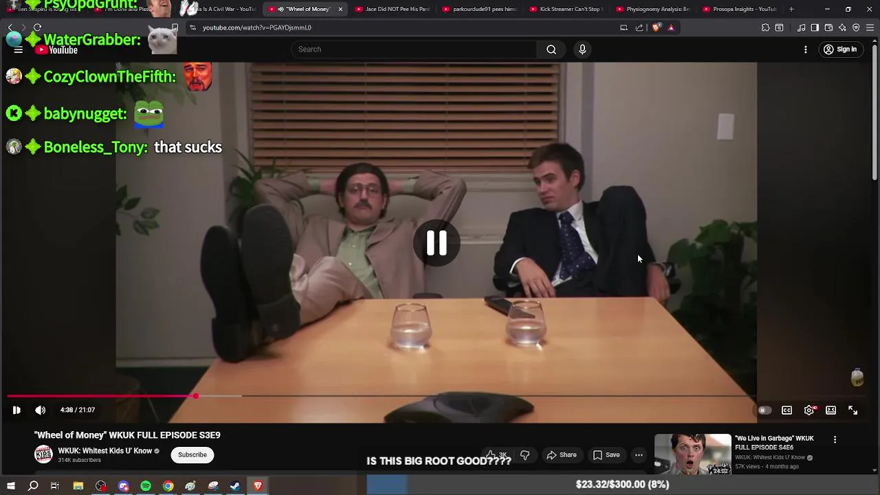Screen dimensions: 880x495
Task: Open the video settings gear
Action: click(809, 410)
